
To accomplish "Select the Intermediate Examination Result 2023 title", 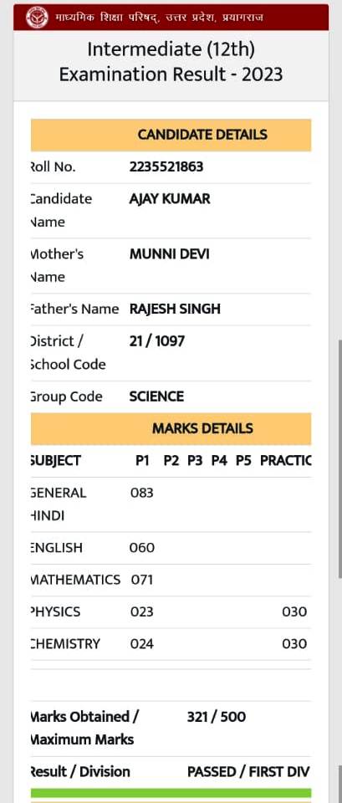I will 171,62.
